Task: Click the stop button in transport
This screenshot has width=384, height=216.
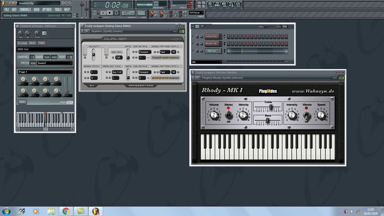Action: tap(110, 13)
